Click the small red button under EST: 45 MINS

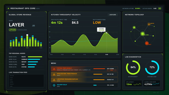click(x=112, y=70)
